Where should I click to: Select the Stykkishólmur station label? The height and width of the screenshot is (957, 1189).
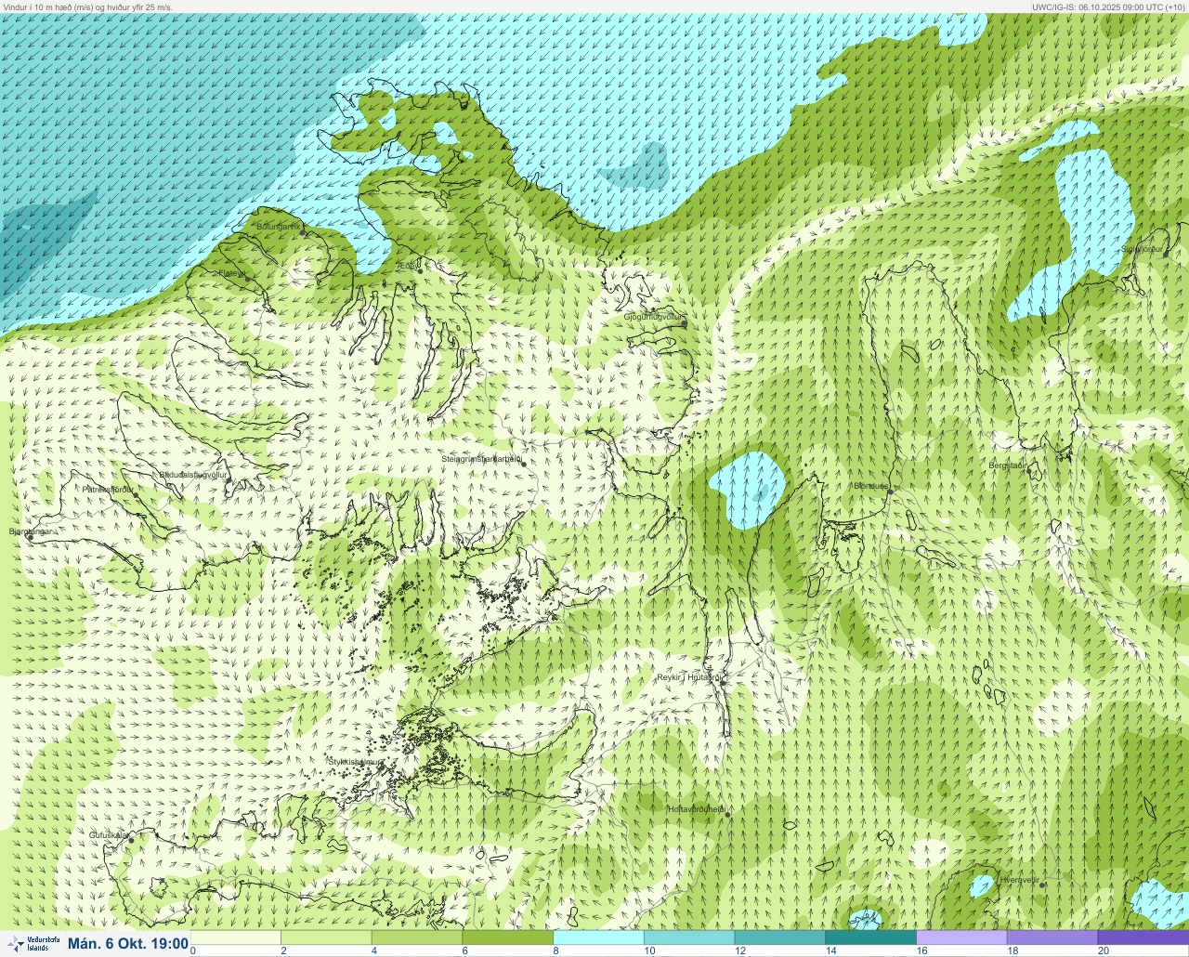tap(356, 762)
